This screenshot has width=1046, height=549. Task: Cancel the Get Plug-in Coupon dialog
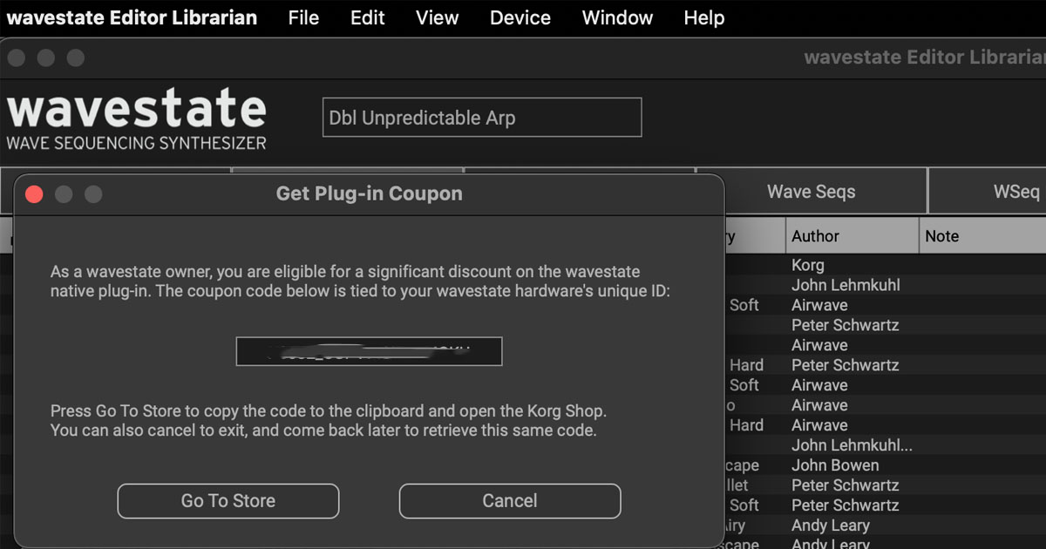(510, 501)
